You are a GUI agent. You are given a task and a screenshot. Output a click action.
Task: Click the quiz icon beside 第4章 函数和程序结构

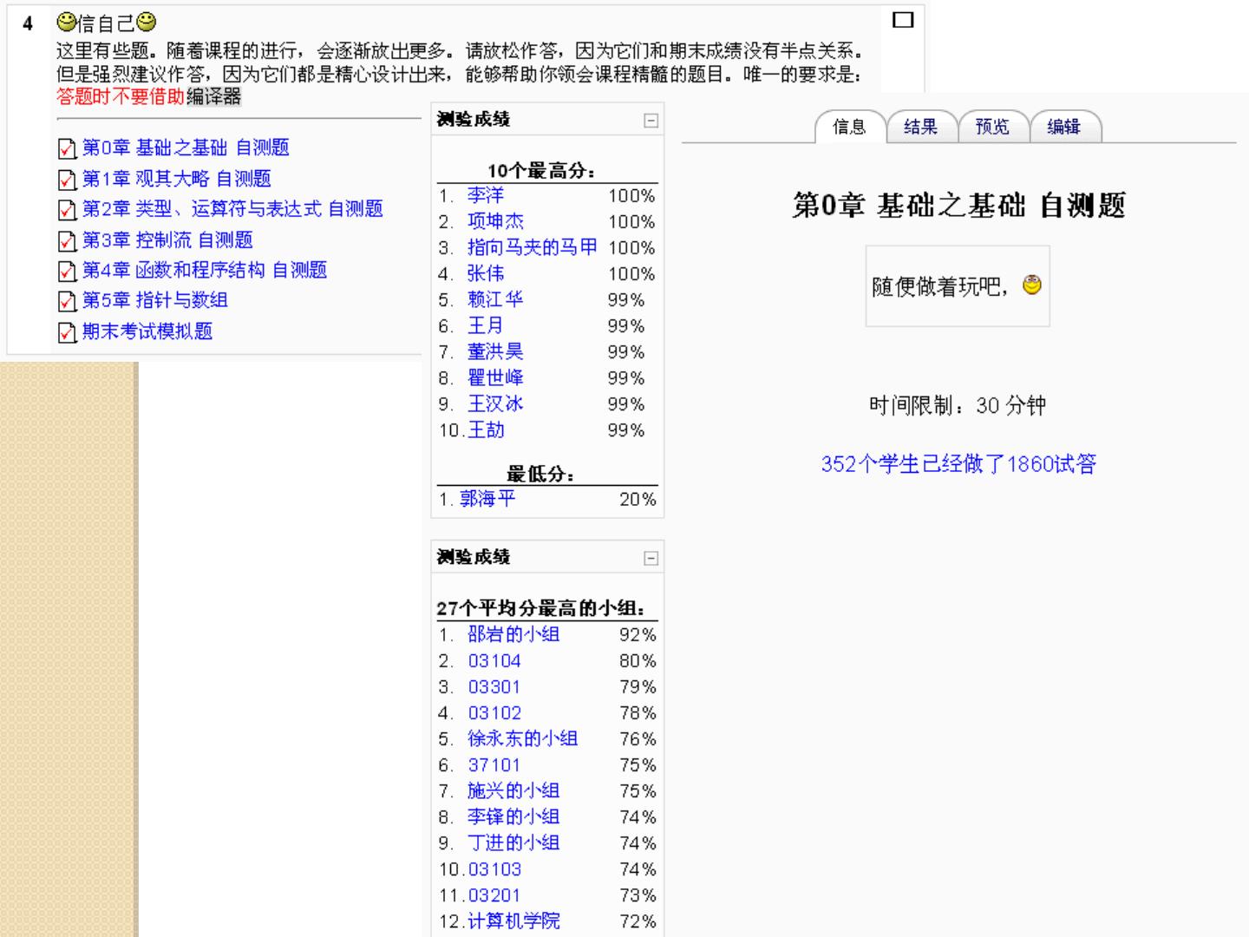pos(67,271)
